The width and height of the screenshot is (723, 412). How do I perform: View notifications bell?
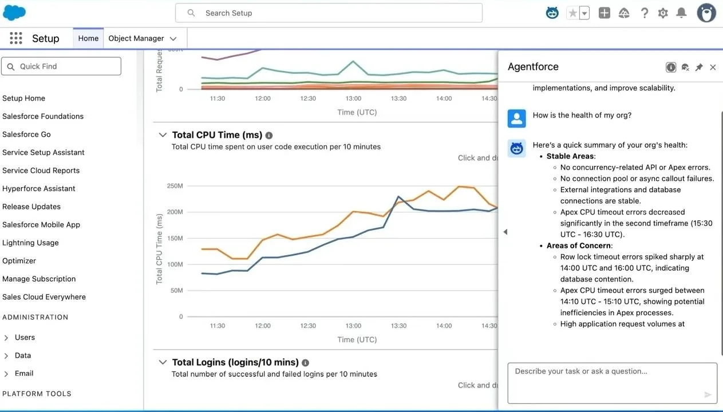click(x=681, y=13)
